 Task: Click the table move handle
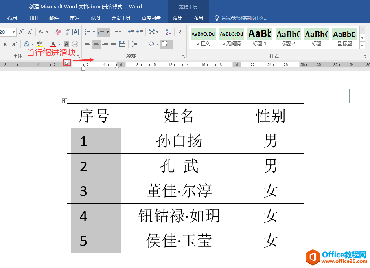coord(64,101)
